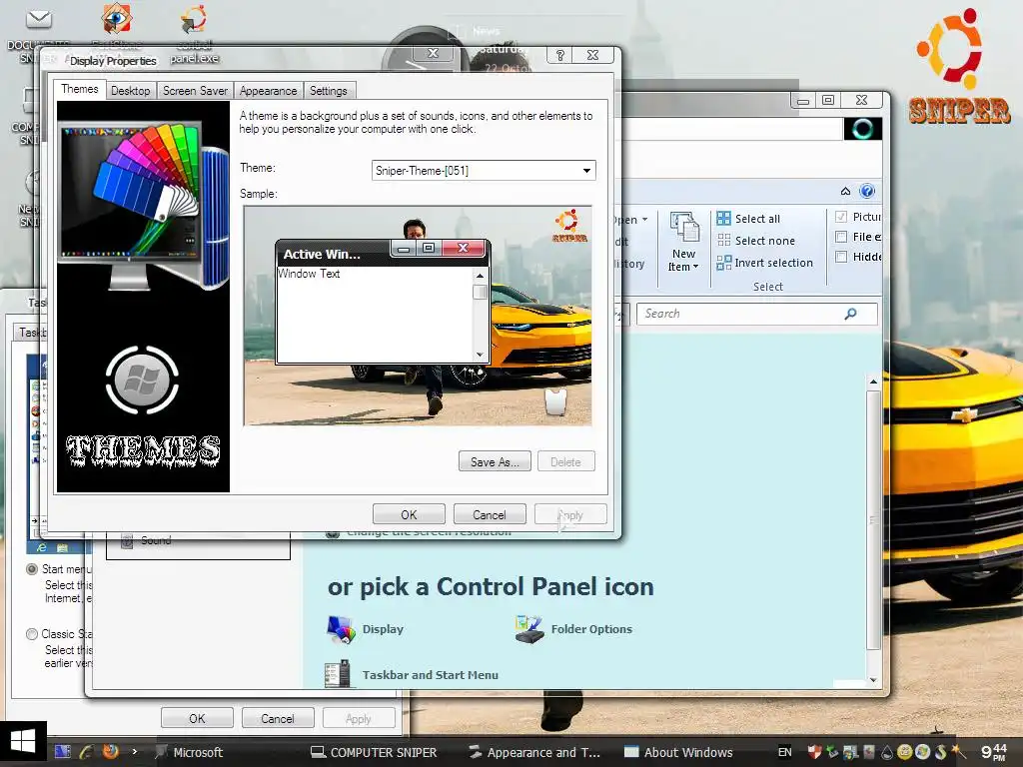Click the taskbar clock showing 9:44
The image size is (1023, 767).
[x=994, y=752]
